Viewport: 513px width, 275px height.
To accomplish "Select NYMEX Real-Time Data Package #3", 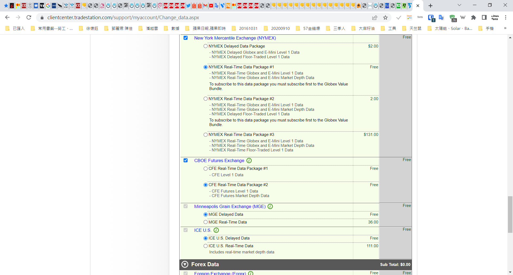I will point(205,135).
